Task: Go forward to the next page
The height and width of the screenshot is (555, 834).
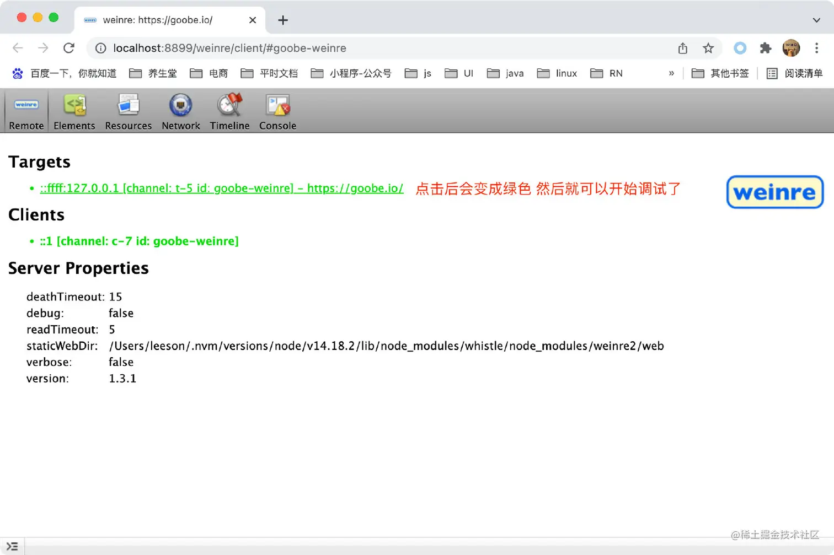Action: (43, 48)
